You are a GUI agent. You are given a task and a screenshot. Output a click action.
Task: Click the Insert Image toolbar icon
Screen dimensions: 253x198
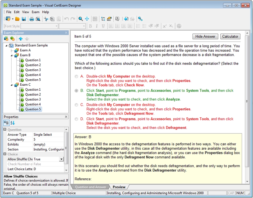(x=95, y=19)
